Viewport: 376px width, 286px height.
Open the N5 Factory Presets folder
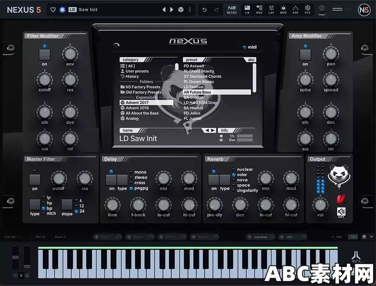click(143, 87)
